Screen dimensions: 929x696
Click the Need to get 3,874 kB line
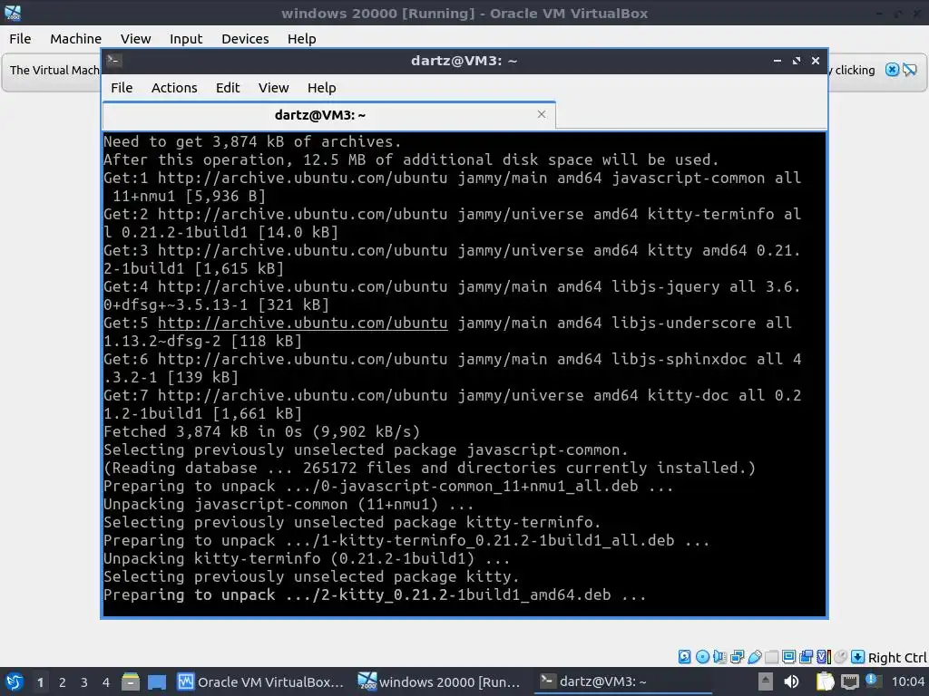point(252,141)
